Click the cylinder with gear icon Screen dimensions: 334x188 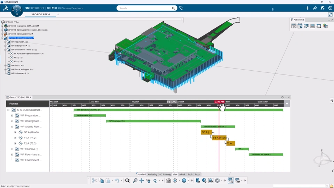tap(198, 181)
